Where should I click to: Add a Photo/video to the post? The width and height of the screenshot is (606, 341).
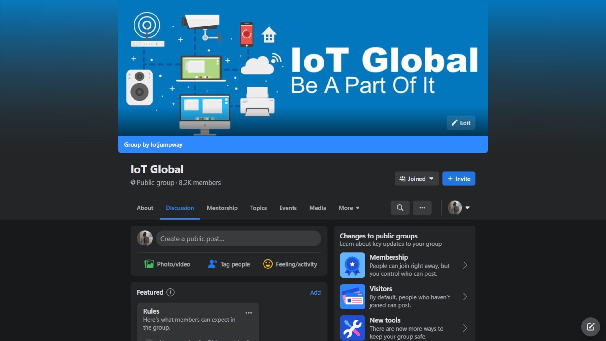pyautogui.click(x=167, y=264)
